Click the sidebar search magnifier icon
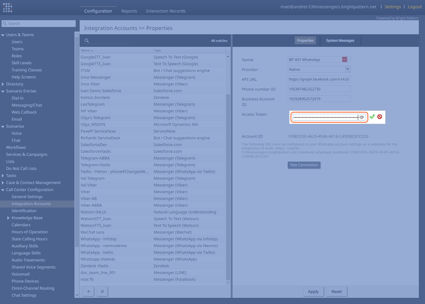The image size is (425, 304). click(x=5, y=24)
